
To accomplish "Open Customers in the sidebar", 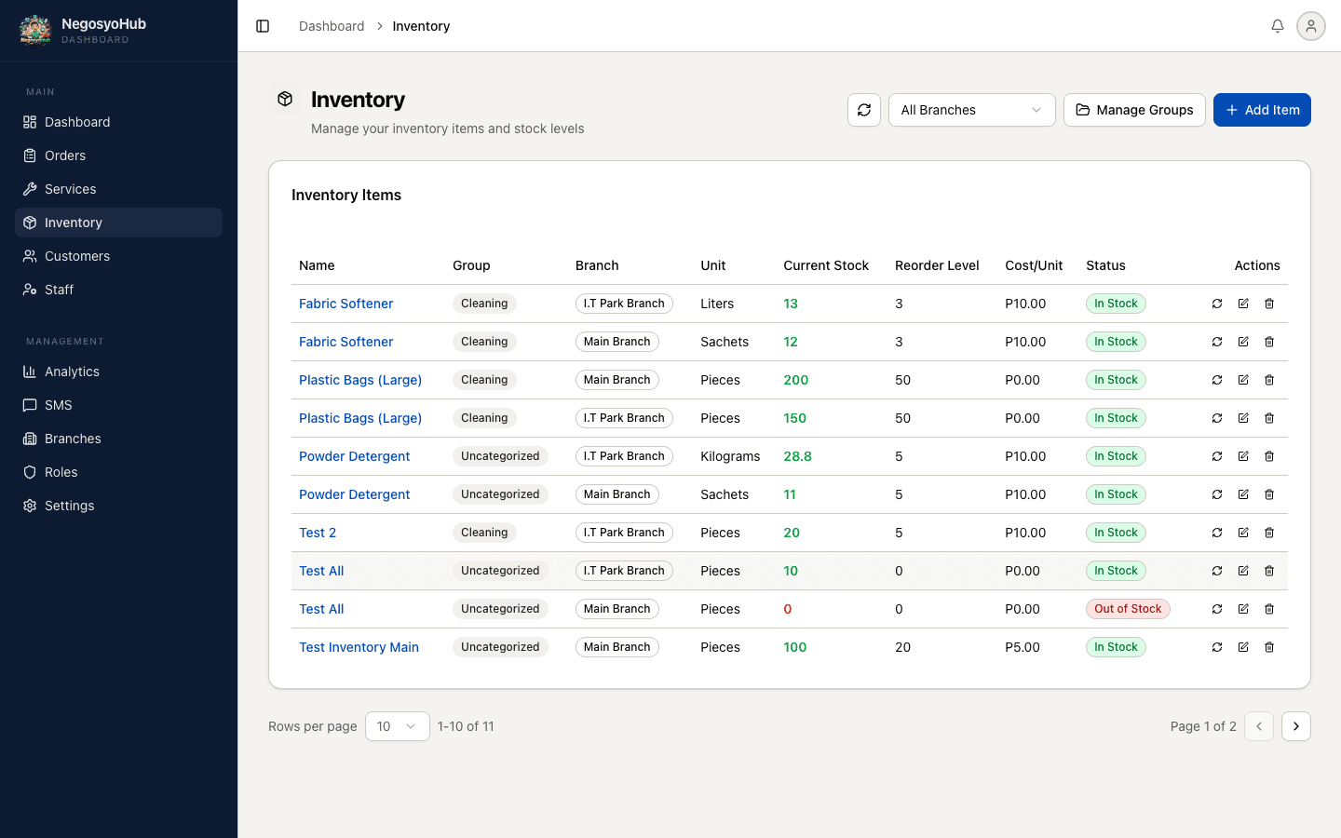I will [118, 256].
